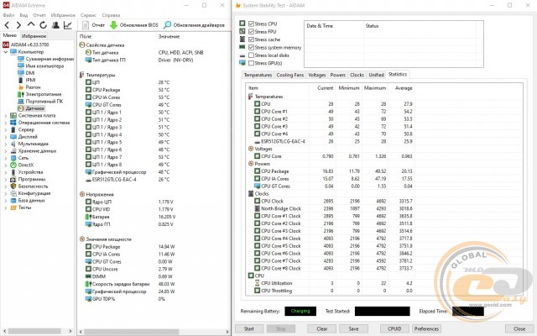Click the Average column header
This screenshot has width=537, height=336.
coord(404,88)
